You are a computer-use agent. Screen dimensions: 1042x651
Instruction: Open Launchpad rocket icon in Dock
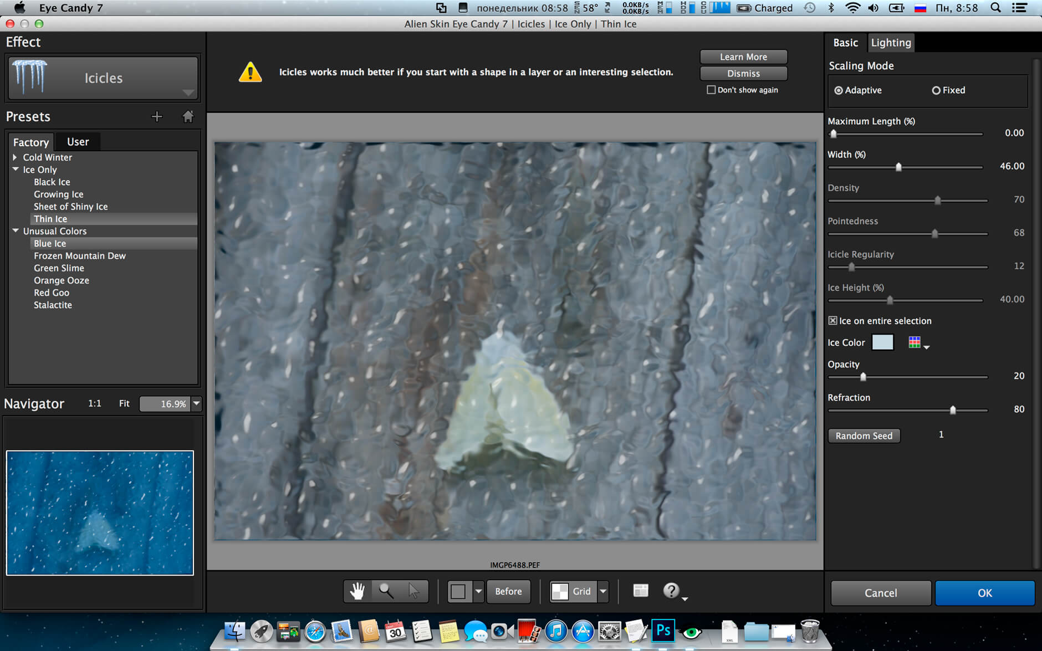coord(261,631)
